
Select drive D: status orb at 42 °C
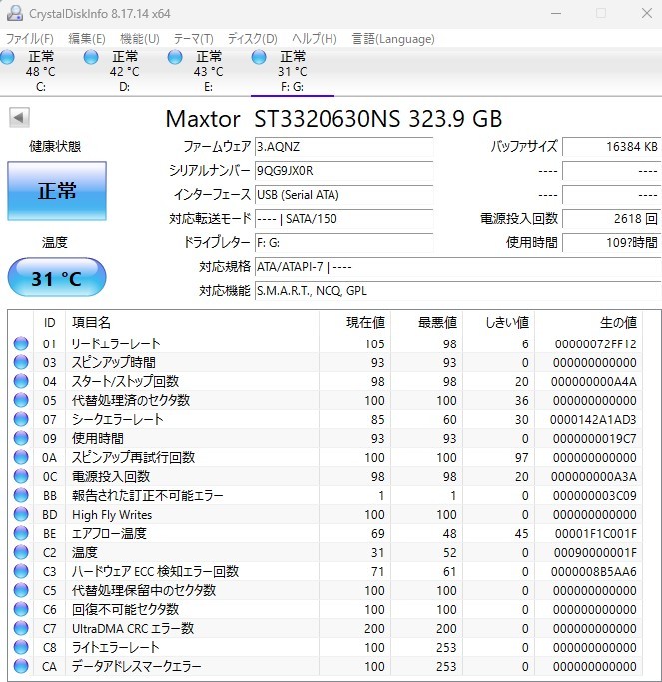pos(92,58)
